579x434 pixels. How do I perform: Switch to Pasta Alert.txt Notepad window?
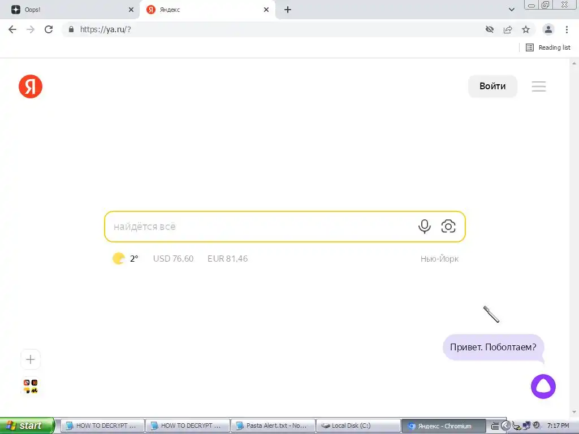[x=273, y=426]
